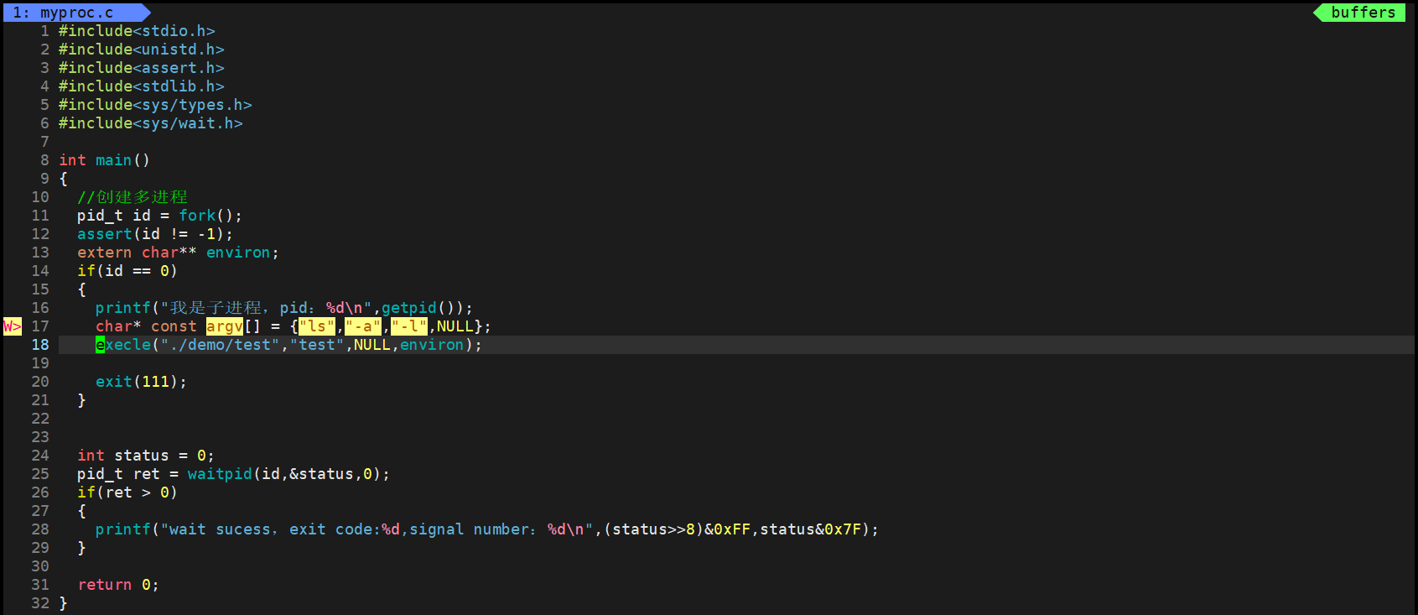Screen dimensions: 1418x615
Task: Click the execle function call
Action: tap(123, 345)
